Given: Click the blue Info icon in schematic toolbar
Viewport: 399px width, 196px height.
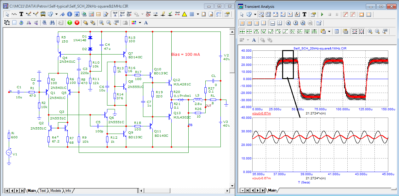Looking at the screenshot, I should click(x=69, y=14).
